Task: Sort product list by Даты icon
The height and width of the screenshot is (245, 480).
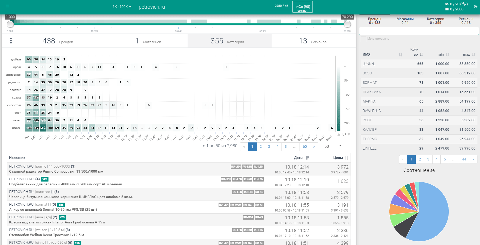Action: [x=307, y=158]
